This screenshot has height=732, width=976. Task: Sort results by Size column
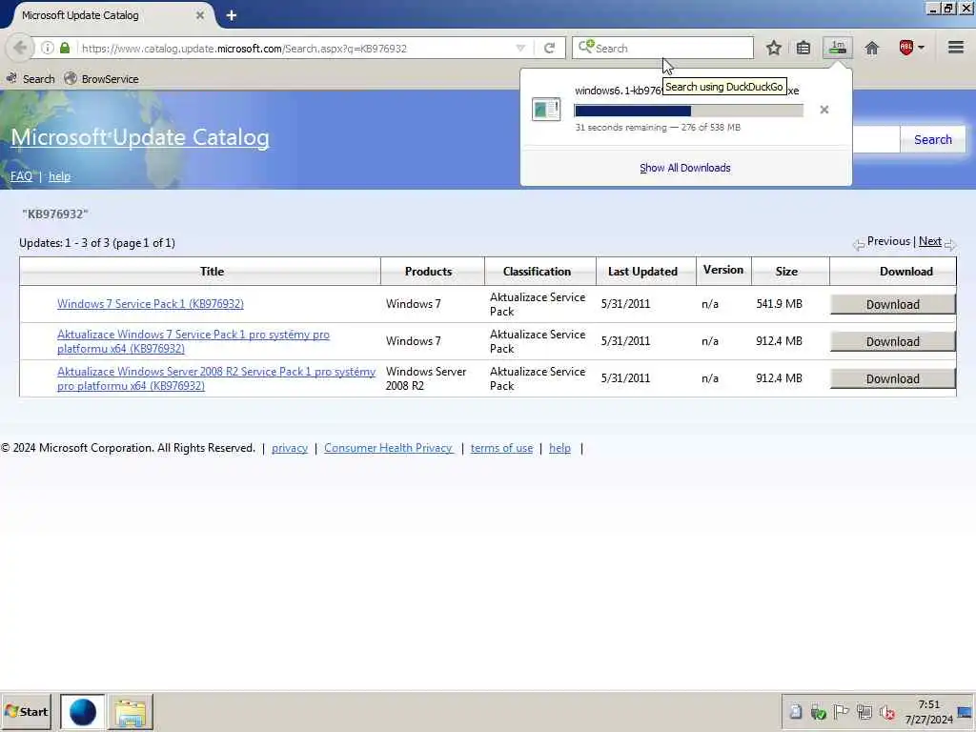(786, 272)
